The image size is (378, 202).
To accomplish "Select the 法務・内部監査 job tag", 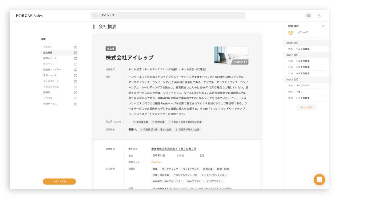I will (161, 175).
